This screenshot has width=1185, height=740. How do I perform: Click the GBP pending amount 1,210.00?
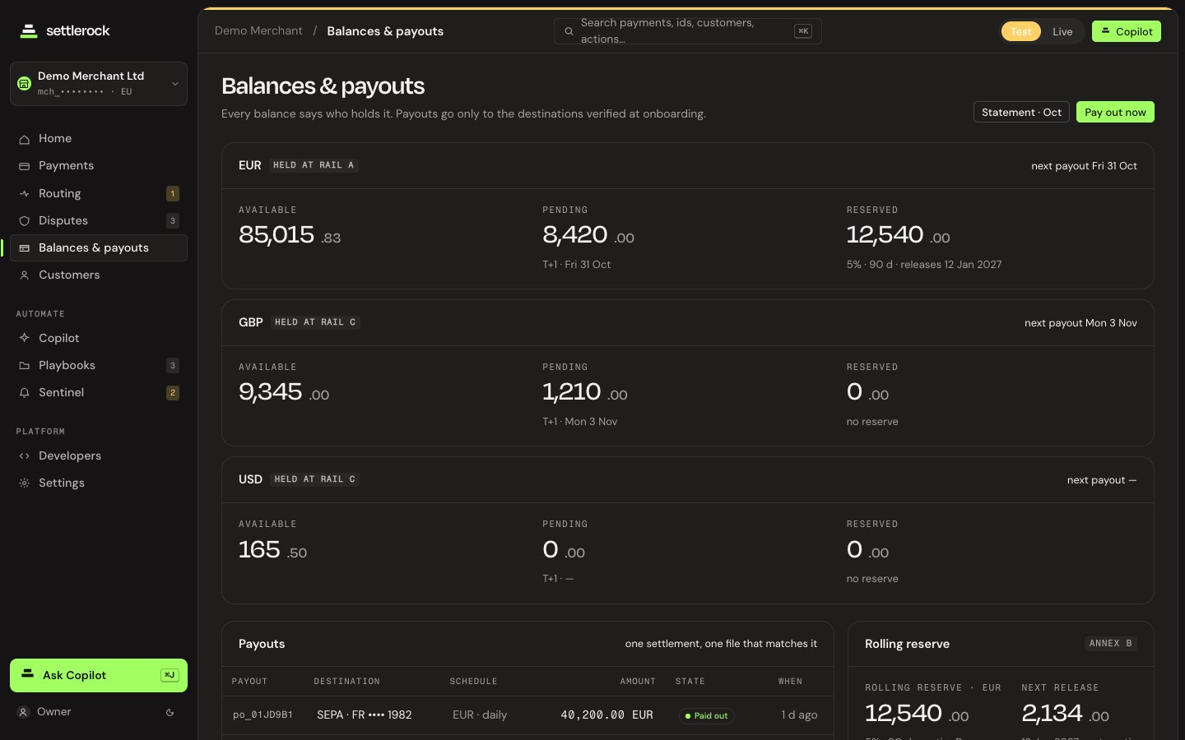click(585, 392)
